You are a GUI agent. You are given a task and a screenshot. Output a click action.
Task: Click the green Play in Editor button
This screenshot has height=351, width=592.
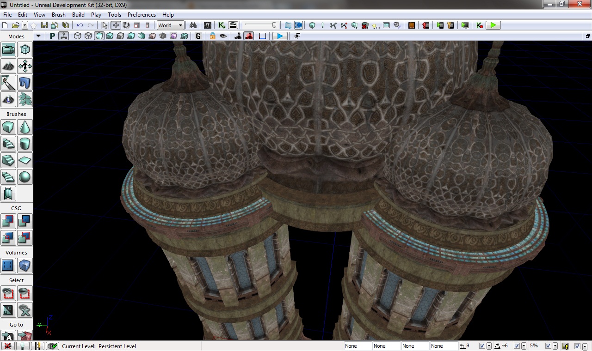[493, 25]
